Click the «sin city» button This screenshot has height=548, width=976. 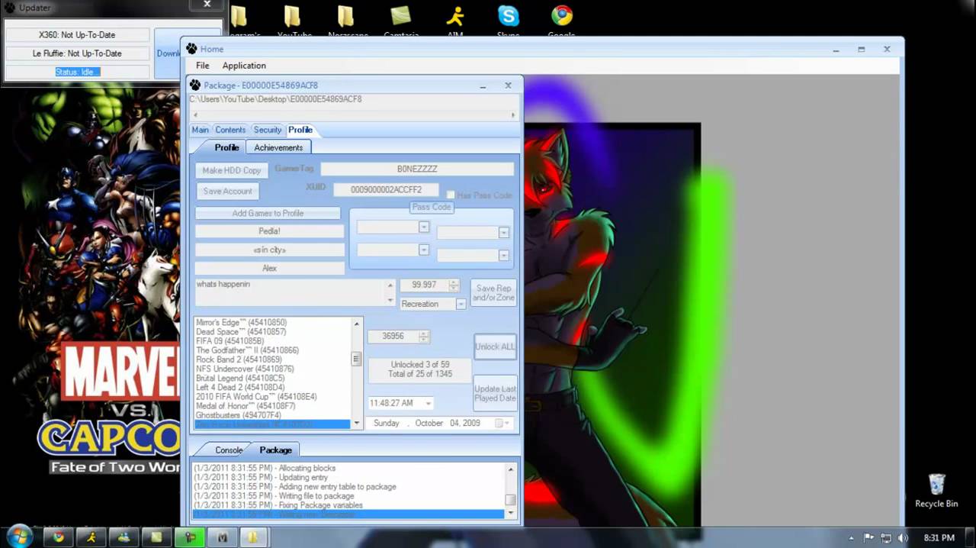point(269,250)
